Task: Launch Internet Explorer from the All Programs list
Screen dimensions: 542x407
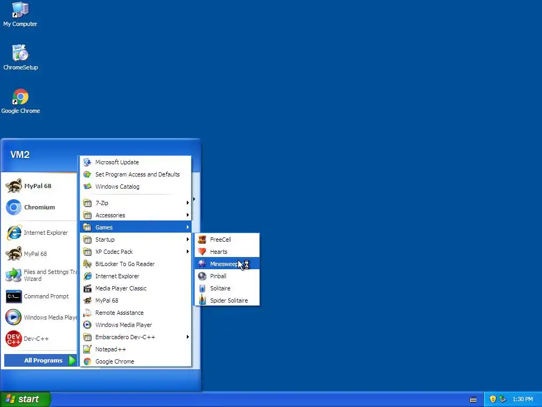Action: click(135, 276)
